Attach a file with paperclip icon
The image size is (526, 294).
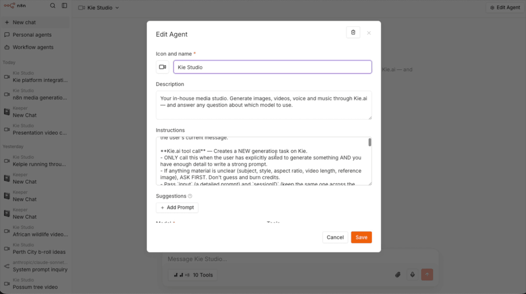398,275
